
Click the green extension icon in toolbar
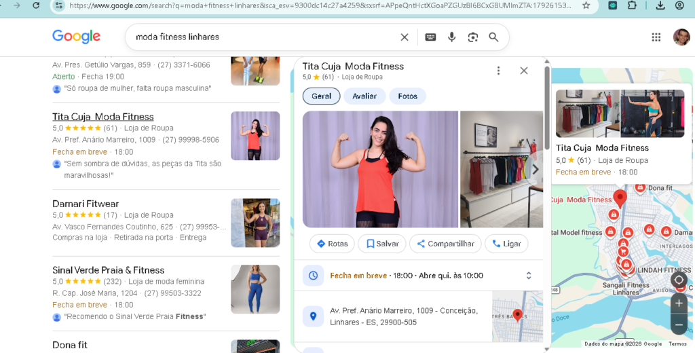pyautogui.click(x=613, y=5)
